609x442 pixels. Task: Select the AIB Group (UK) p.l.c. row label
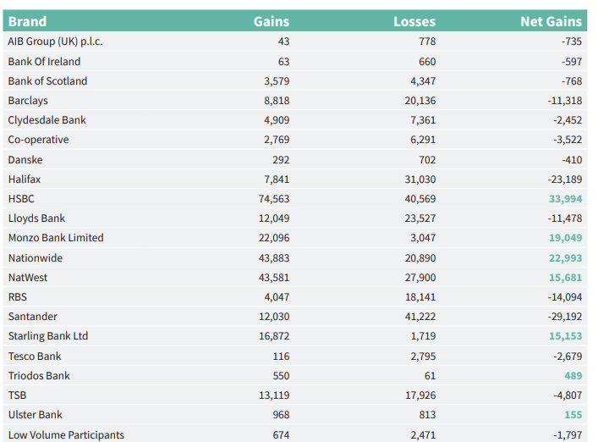click(x=55, y=41)
